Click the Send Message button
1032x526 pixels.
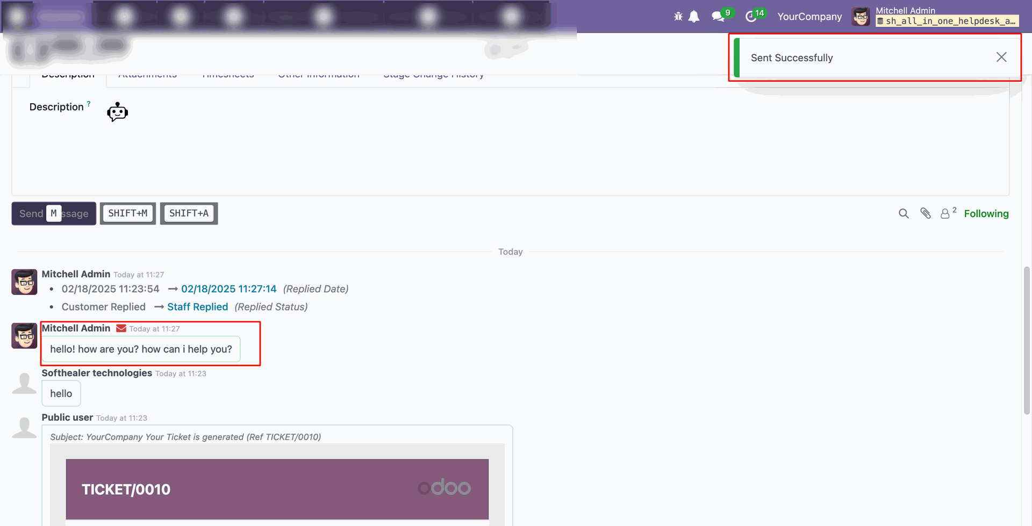[54, 213]
